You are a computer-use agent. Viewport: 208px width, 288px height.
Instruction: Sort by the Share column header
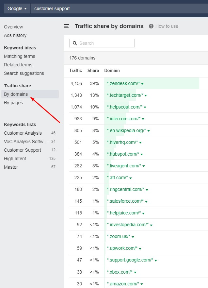tap(93, 70)
